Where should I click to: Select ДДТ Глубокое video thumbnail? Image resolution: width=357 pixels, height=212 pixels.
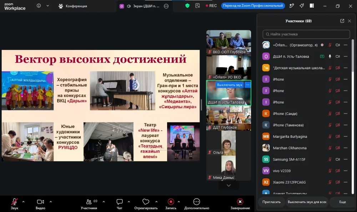click(x=228, y=118)
